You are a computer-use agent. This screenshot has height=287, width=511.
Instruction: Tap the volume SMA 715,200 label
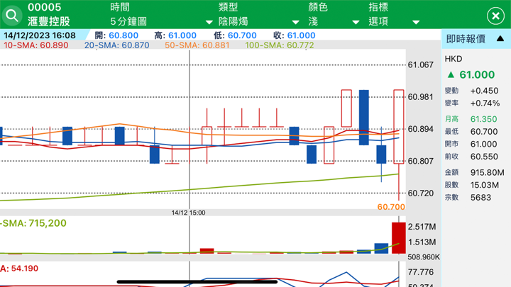[x=34, y=223]
